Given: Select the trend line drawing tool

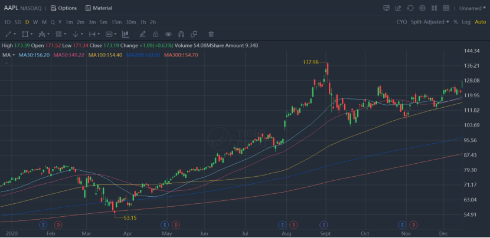Looking at the screenshot, I should click(8, 34).
